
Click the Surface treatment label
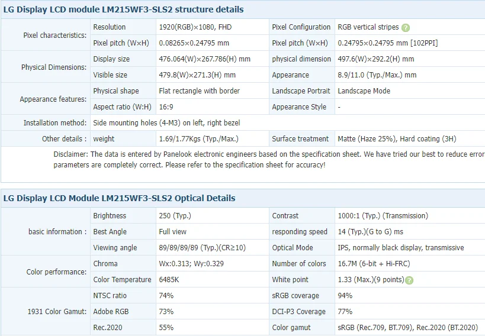click(x=300, y=139)
